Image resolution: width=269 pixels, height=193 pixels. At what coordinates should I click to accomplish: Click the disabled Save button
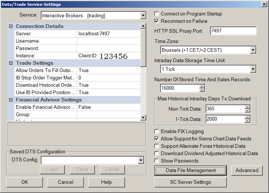82,170
